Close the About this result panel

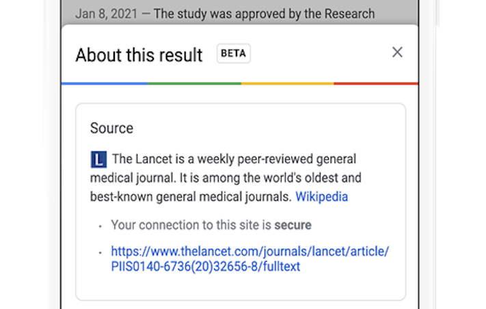[x=397, y=53]
